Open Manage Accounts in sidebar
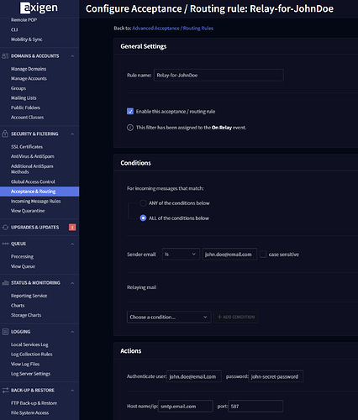Image resolution: width=358 pixels, height=420 pixels. coord(29,79)
